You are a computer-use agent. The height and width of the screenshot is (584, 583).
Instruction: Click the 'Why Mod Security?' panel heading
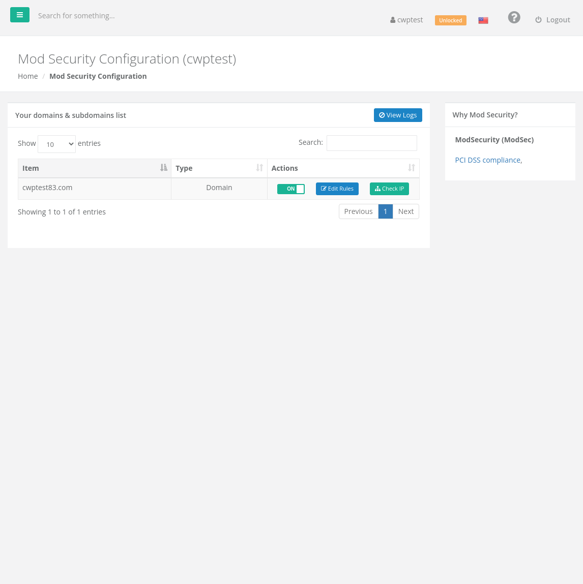point(485,115)
